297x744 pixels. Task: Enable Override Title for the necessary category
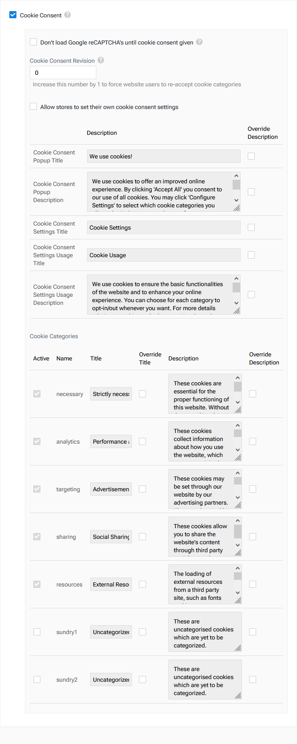[142, 394]
